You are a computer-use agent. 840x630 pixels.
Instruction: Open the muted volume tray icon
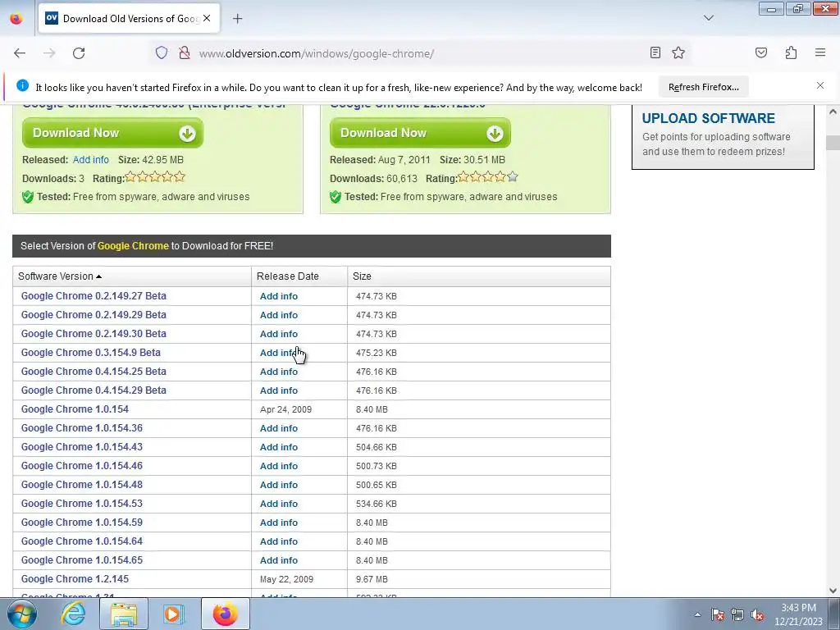(x=757, y=615)
